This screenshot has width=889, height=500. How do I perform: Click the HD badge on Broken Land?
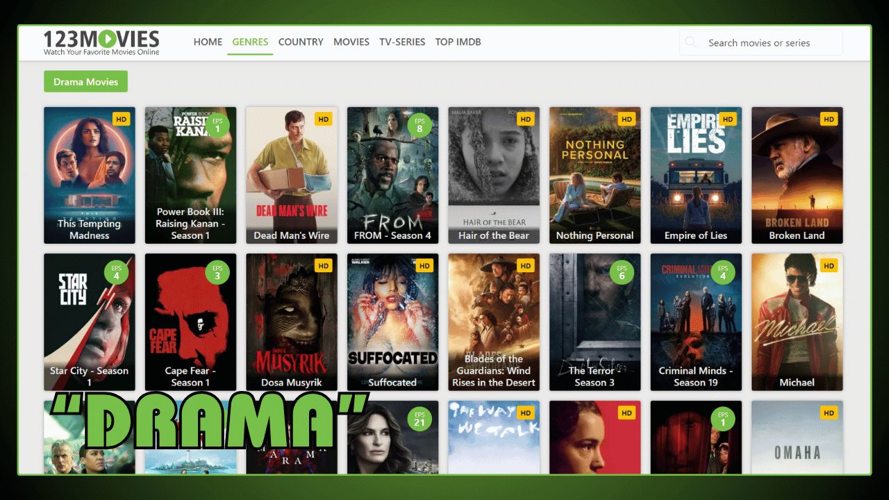point(829,119)
